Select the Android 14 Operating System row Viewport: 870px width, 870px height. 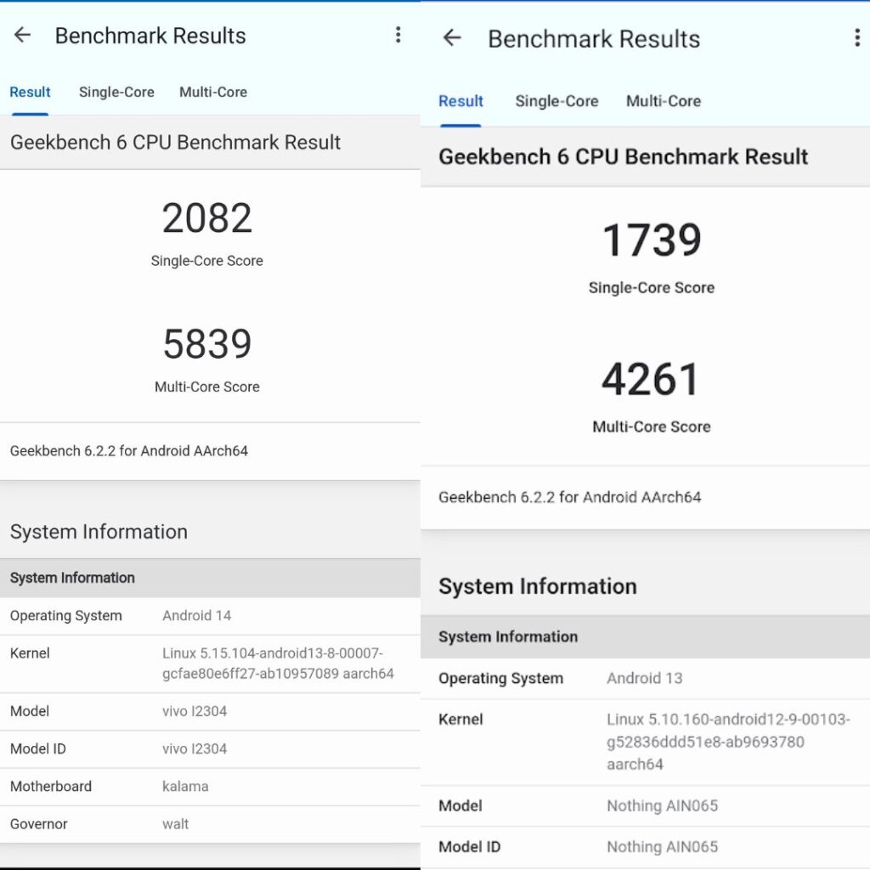pos(209,616)
